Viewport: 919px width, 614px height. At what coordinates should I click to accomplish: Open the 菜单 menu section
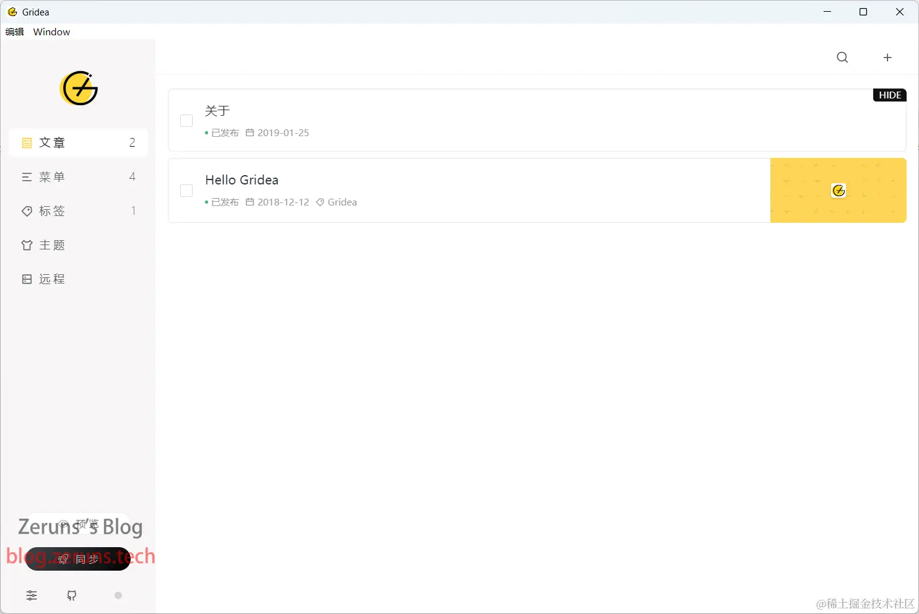point(78,177)
